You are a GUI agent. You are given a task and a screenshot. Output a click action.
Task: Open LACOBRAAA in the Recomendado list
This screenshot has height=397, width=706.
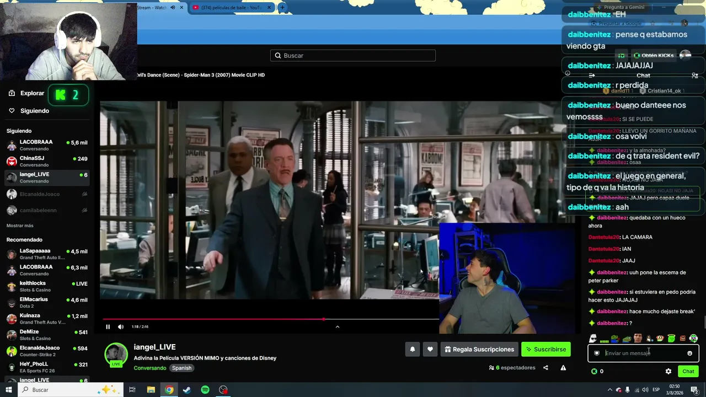[x=47, y=270]
